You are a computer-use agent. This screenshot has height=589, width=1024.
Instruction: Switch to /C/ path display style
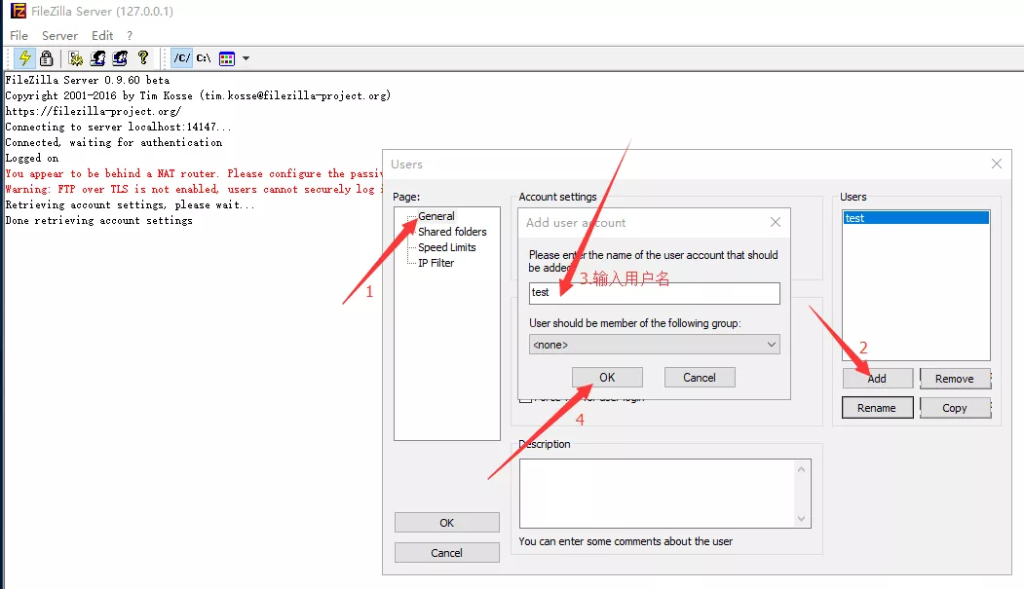point(182,58)
